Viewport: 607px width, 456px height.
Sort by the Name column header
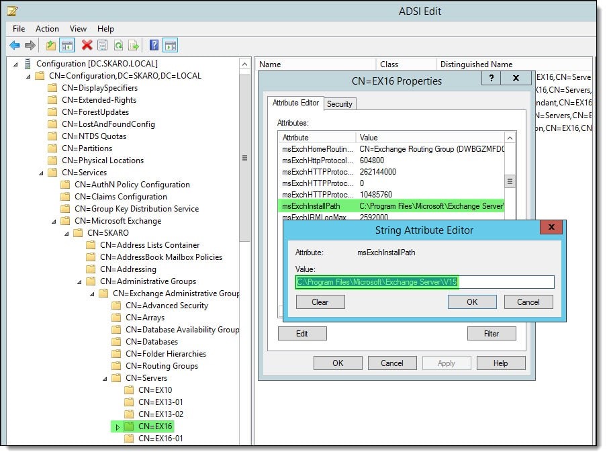[316, 64]
